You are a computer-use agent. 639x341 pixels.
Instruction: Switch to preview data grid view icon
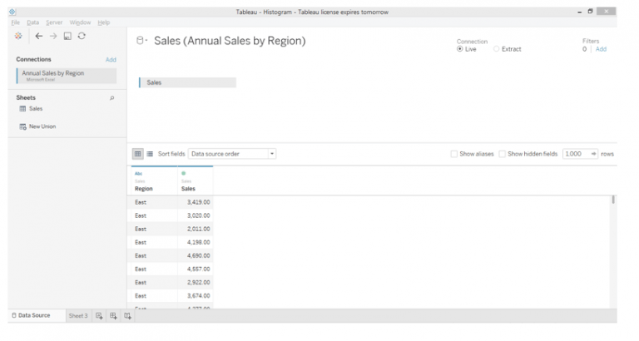click(x=138, y=154)
